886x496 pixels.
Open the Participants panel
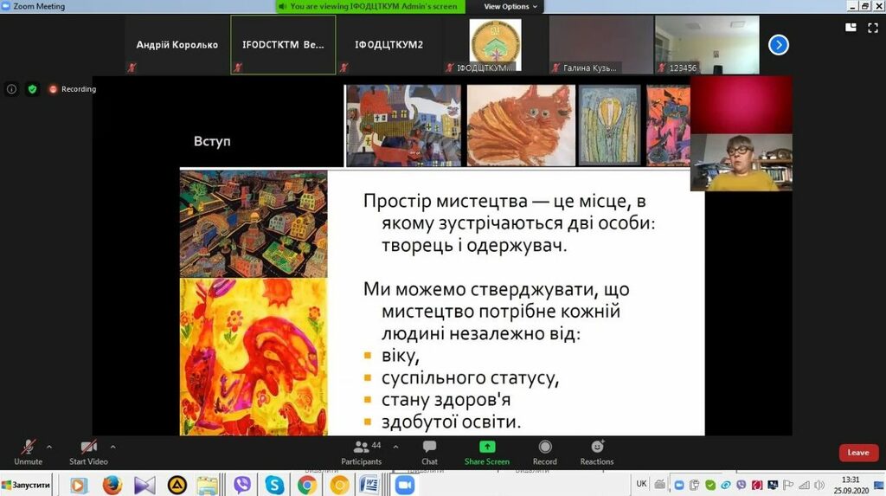tap(362, 451)
